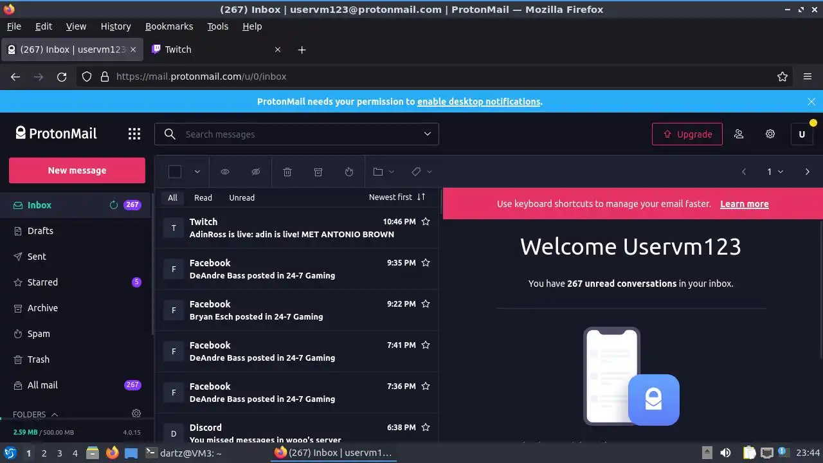Dismiss the desktop notifications banner
Image resolution: width=823 pixels, height=463 pixels.
[x=811, y=102]
